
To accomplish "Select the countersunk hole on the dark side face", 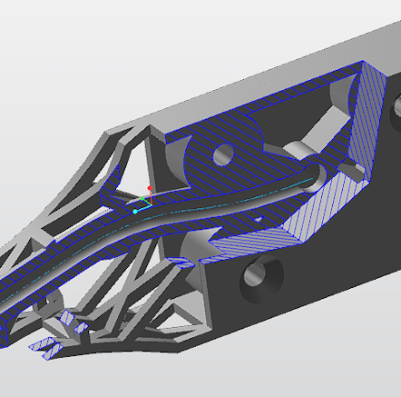I will click(262, 279).
